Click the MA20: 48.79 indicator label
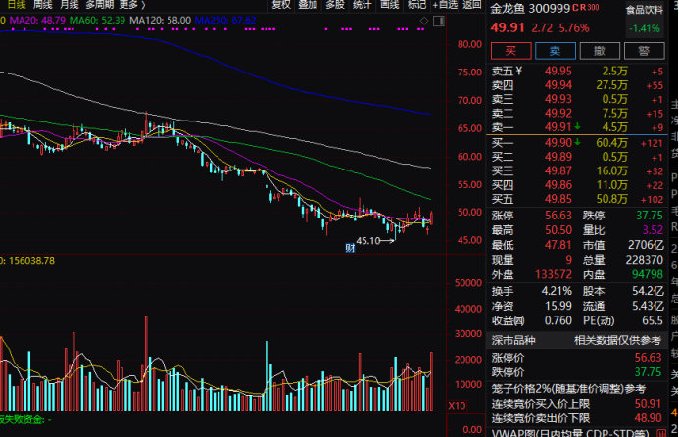 (37, 20)
